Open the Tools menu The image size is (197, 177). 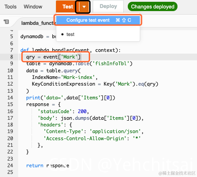(x=10, y=7)
